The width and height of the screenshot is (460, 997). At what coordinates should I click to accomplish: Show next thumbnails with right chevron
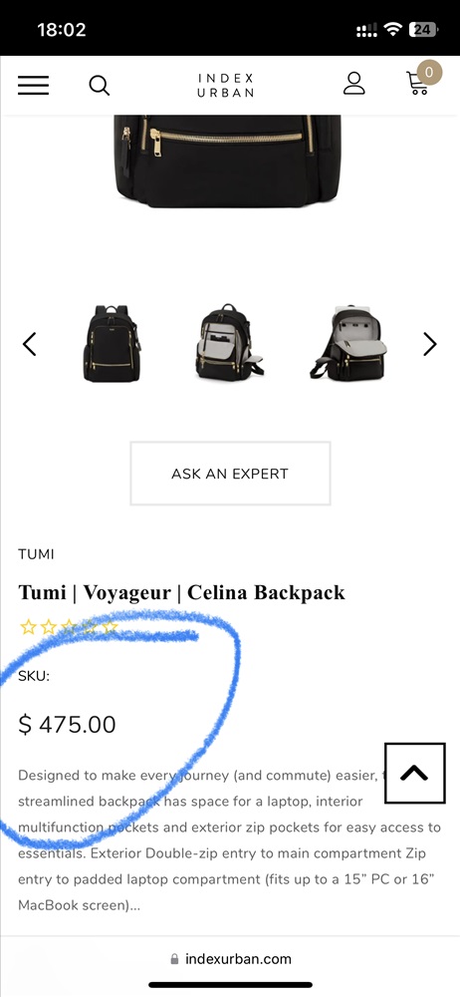[430, 344]
